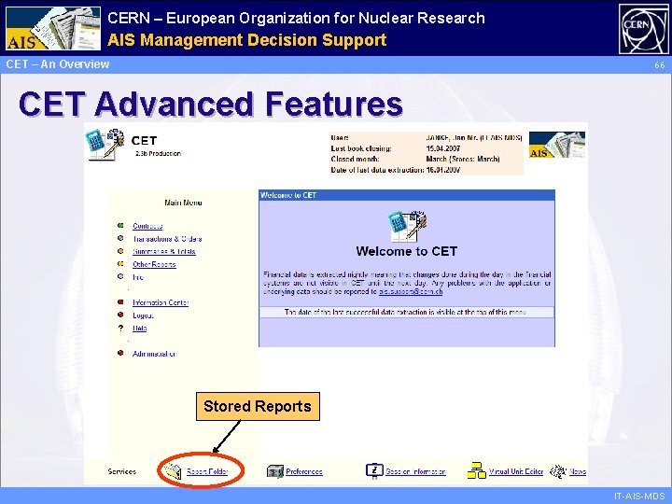Click the Virtual Unit Editor icon

(476, 470)
